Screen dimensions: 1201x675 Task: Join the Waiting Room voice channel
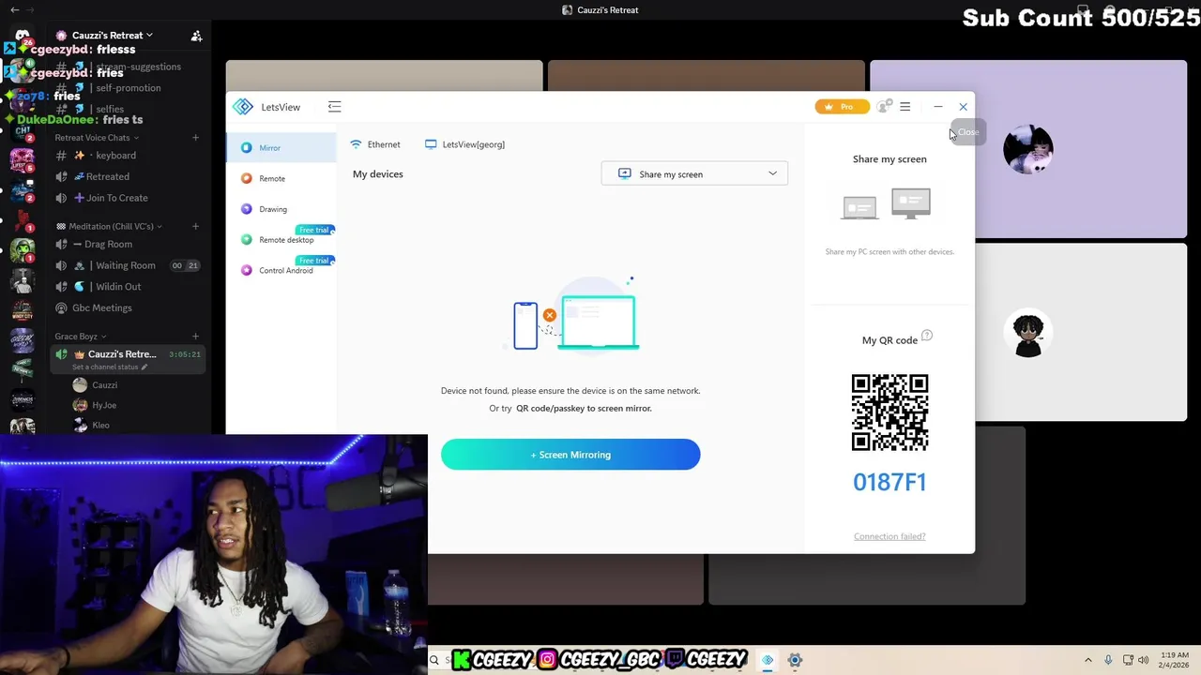pyautogui.click(x=127, y=265)
